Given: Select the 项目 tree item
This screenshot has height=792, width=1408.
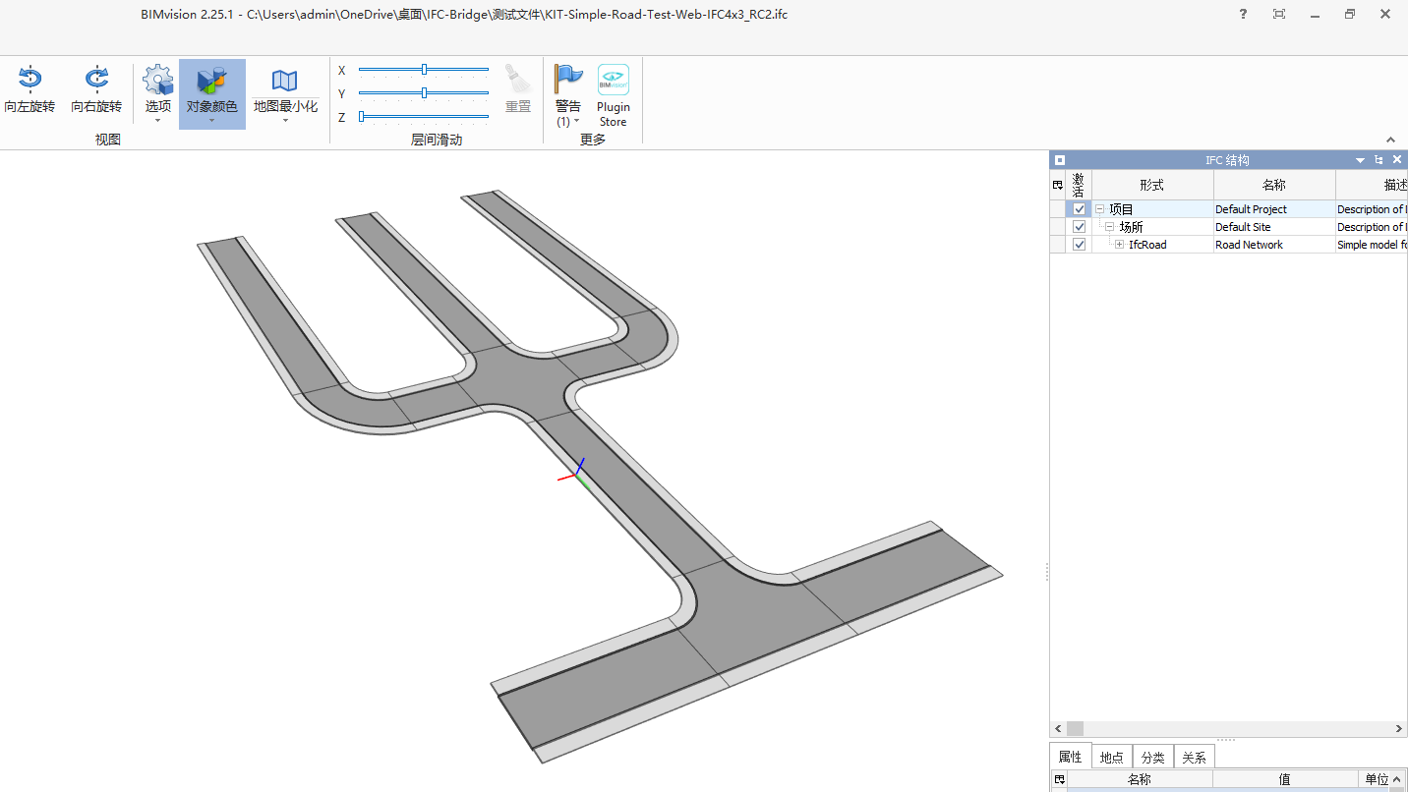Looking at the screenshot, I should click(x=1121, y=209).
